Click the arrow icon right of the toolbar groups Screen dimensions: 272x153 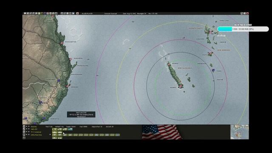click(x=77, y=13)
